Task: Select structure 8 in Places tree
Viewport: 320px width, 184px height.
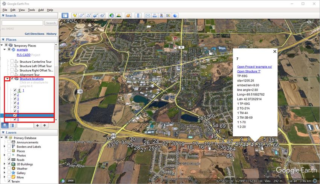Action: 18,119
